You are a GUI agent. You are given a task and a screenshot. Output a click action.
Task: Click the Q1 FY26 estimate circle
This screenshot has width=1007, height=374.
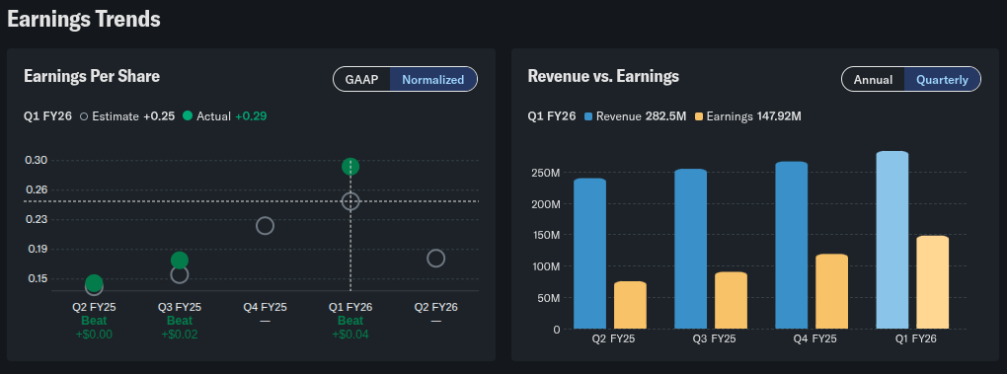tap(350, 201)
